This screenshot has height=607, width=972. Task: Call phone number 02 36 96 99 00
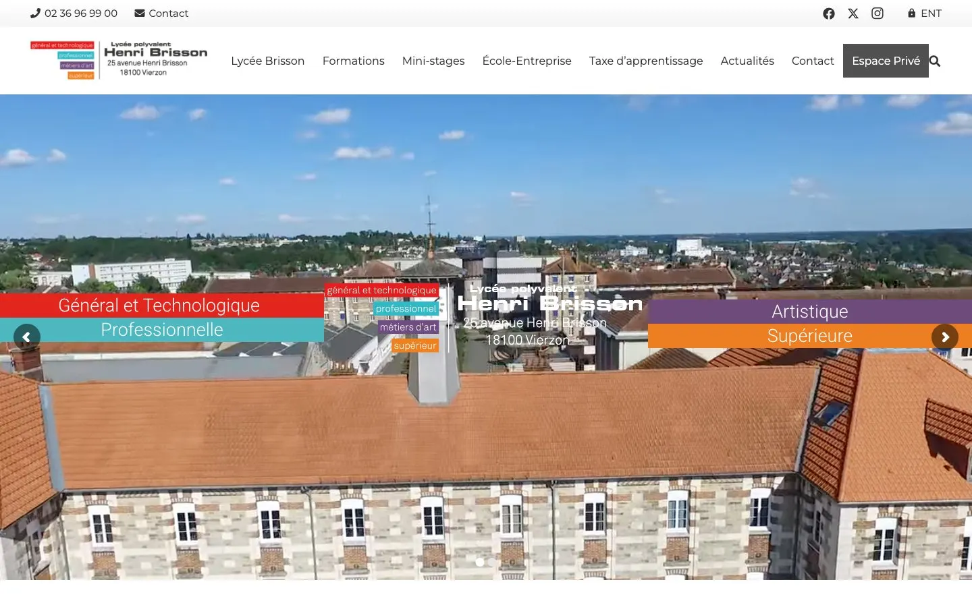click(x=74, y=13)
